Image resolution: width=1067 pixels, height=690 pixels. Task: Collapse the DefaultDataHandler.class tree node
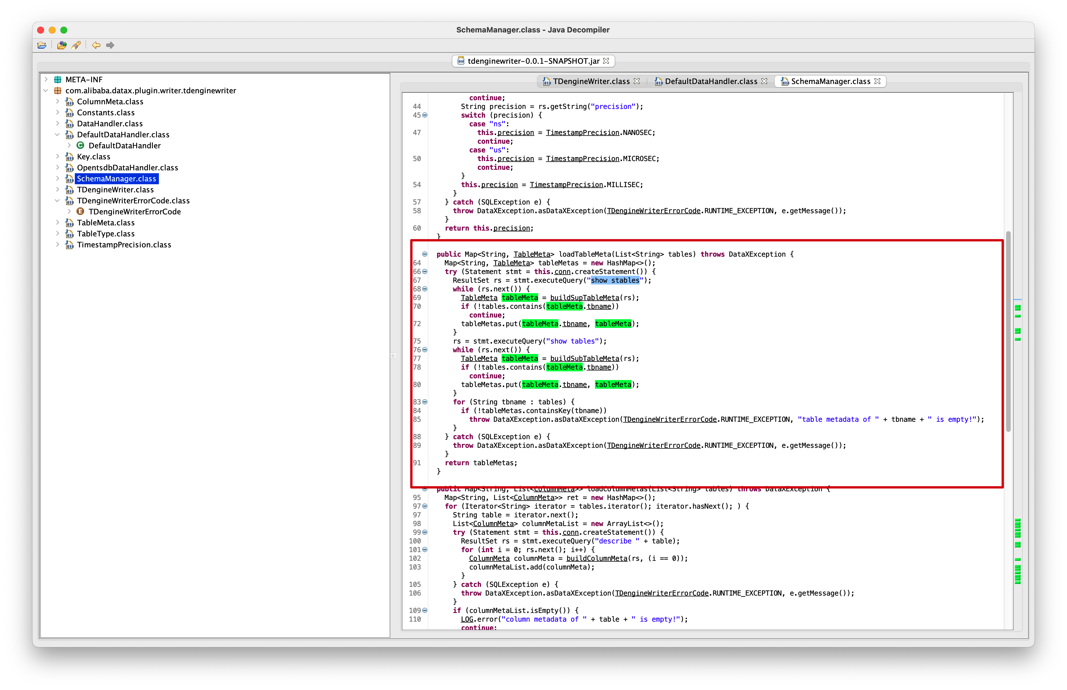[x=57, y=134]
